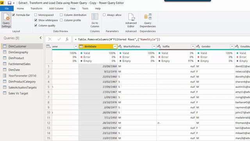Click DimDate query table icon
Screen dimensions: 250x141
pyautogui.click(x=5, y=70)
